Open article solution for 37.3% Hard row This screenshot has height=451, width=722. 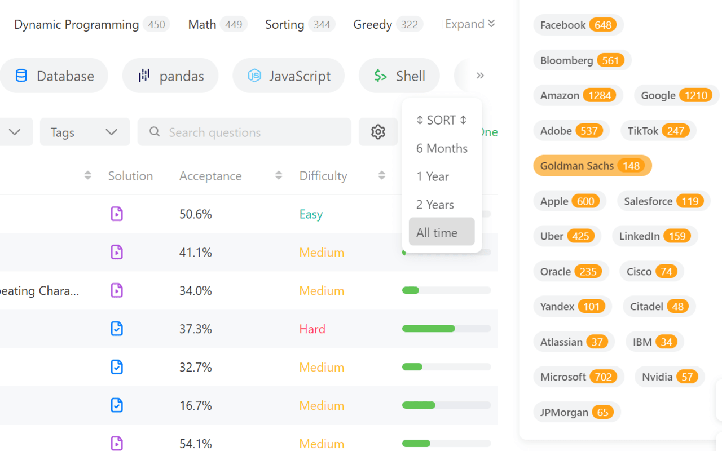pos(117,329)
